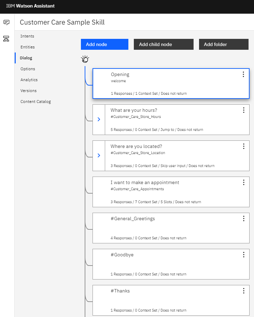Select the #Thanks node
254x317 pixels.
pos(171,300)
